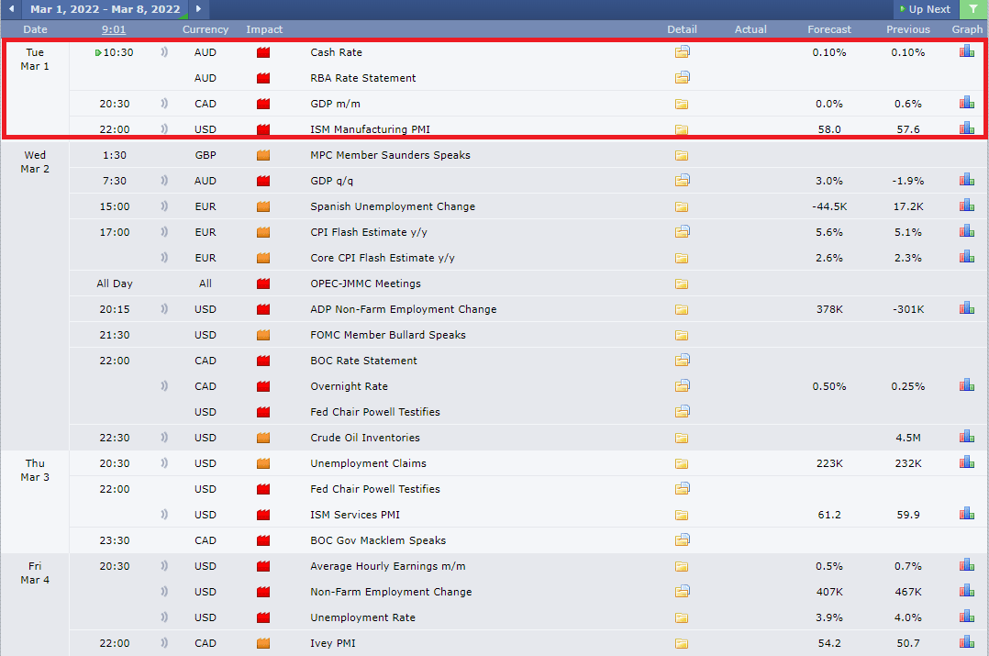The image size is (989, 656).
Task: Toggle sound alert for CAD GDP m/m
Action: (x=164, y=104)
